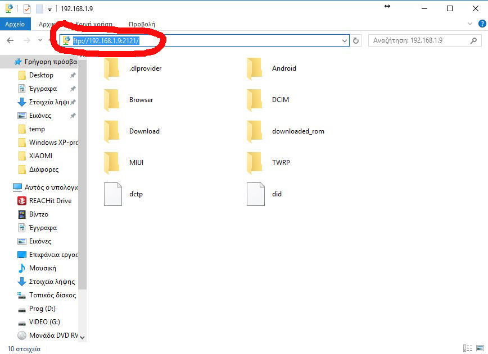
Task: Open the Κοινή χρήση ribbon tab
Action: (x=94, y=24)
